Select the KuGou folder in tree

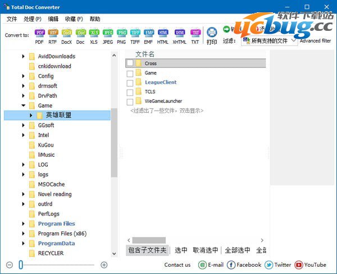tap(45, 145)
